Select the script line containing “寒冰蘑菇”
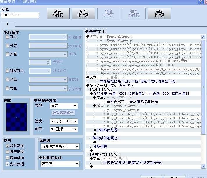Screen dimensions: 207x178 143,61
